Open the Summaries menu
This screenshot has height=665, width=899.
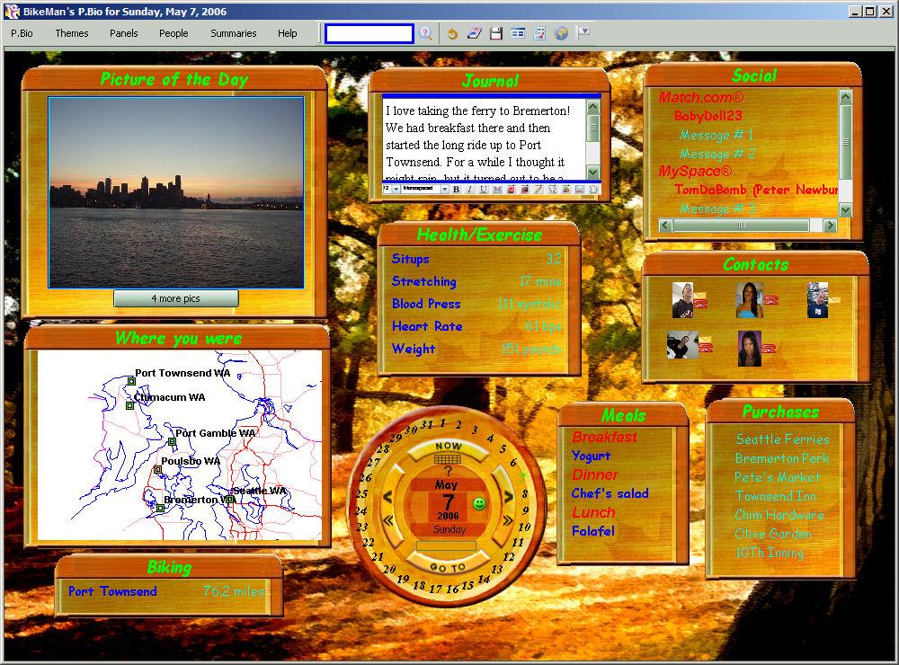pyautogui.click(x=234, y=33)
